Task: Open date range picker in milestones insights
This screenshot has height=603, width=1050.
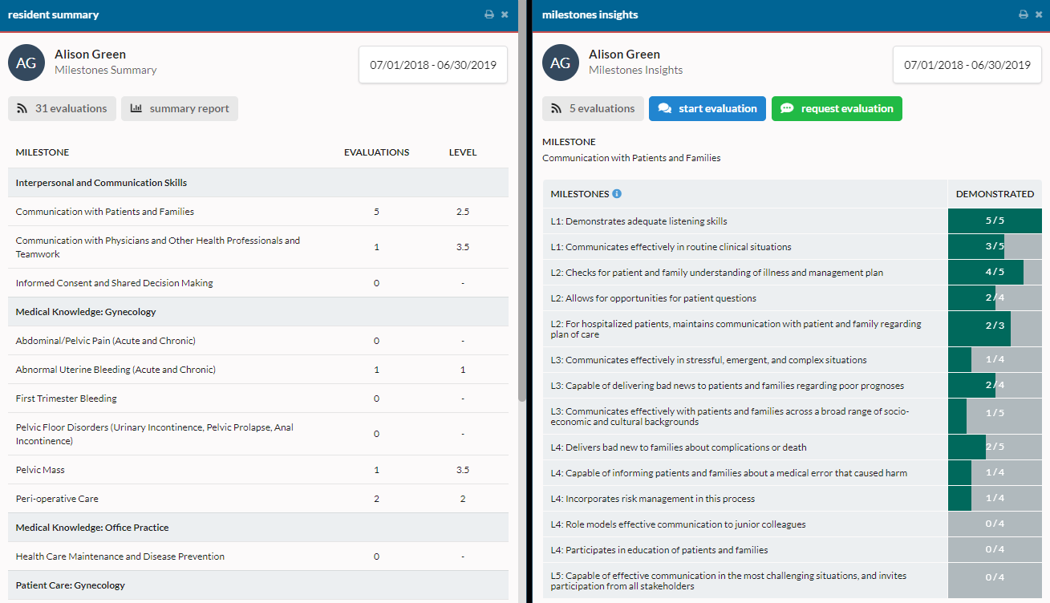Action: click(x=967, y=65)
